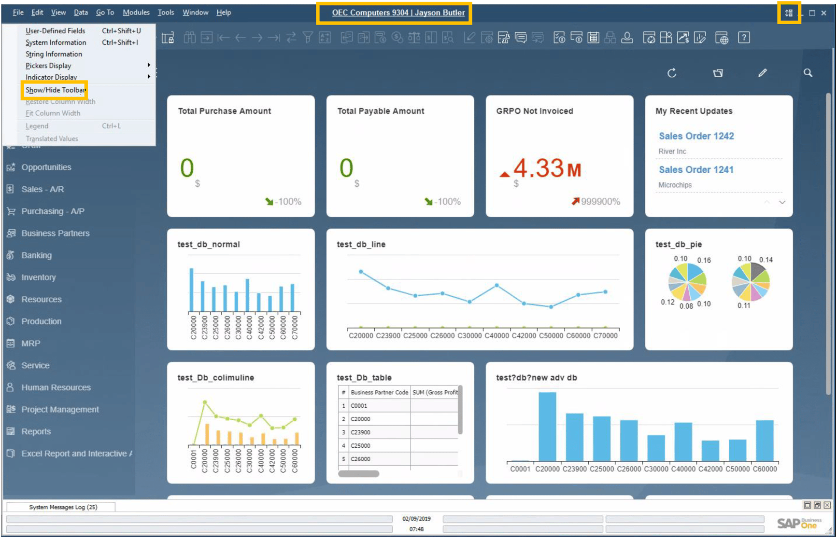Select the Find toolbar icon

(x=190, y=37)
